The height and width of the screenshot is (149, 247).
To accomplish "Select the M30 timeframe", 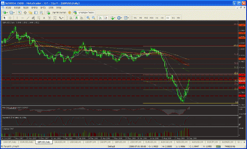I will 151,18.
